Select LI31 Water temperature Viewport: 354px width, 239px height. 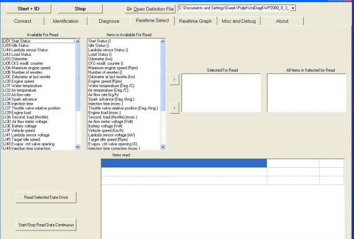[38, 86]
